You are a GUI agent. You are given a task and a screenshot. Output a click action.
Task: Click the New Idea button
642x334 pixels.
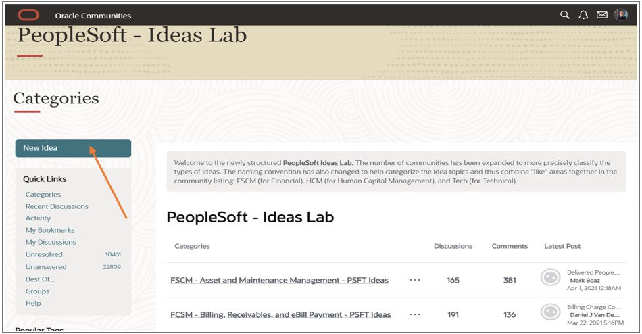click(x=73, y=148)
